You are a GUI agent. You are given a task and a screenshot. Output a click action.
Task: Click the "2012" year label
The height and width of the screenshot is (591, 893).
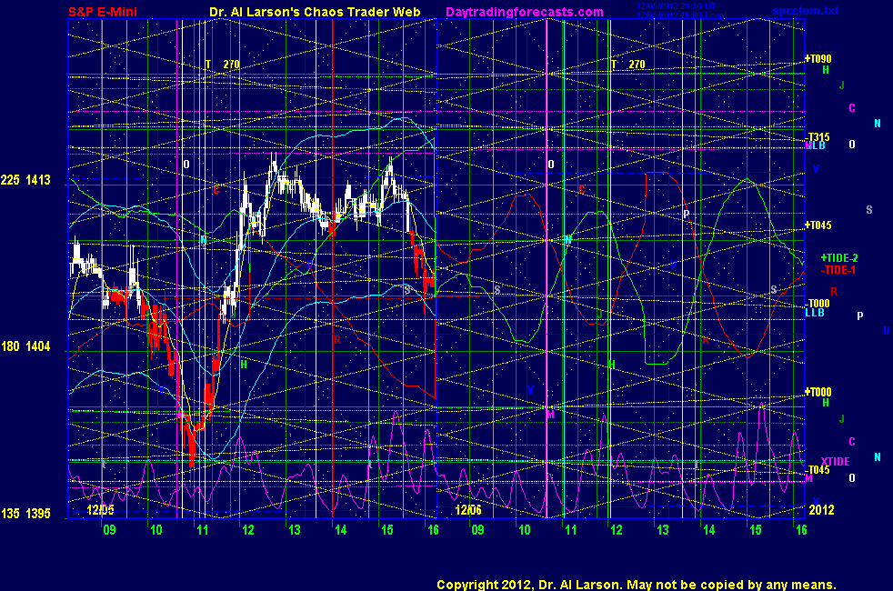coord(821,509)
